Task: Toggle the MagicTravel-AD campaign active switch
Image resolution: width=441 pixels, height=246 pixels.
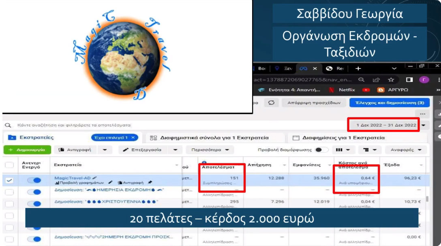Action: coord(34,180)
